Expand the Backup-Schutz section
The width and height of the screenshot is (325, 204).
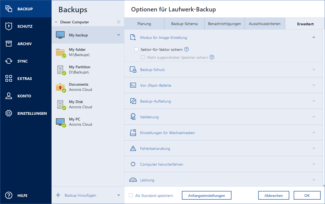[314, 69]
